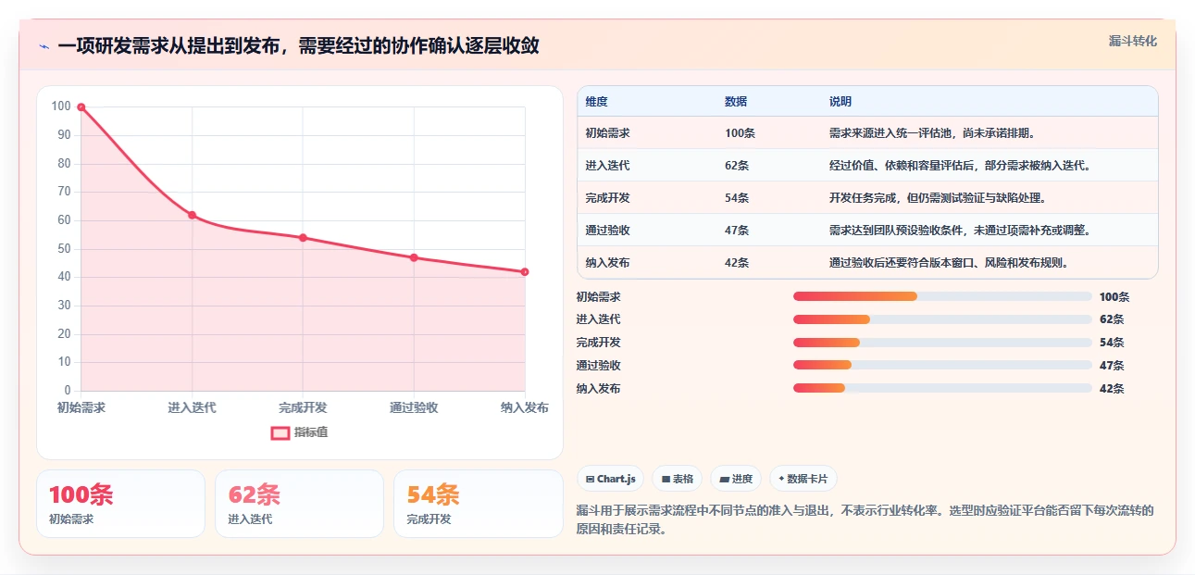Click the 纳入发布 x-axis label

pyautogui.click(x=525, y=408)
